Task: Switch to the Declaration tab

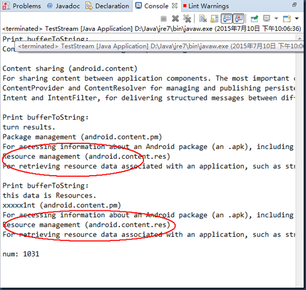Action: (108, 6)
